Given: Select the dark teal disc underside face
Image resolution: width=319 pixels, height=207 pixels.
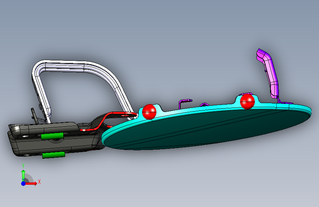Looking at the screenshot, I should click(208, 129).
